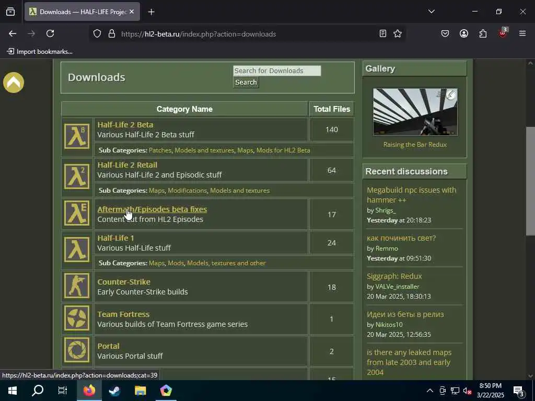This screenshot has width=535, height=401.
Task: Click the address bar URL
Action: 199,34
